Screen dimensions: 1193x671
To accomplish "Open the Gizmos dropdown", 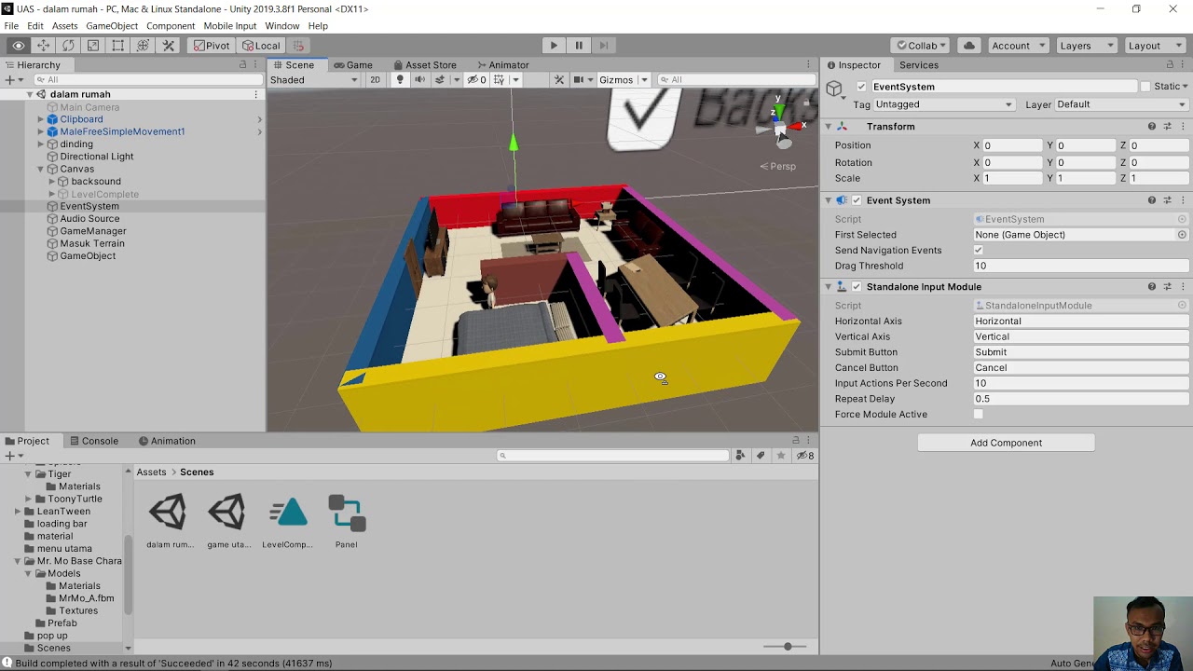I will click(623, 80).
